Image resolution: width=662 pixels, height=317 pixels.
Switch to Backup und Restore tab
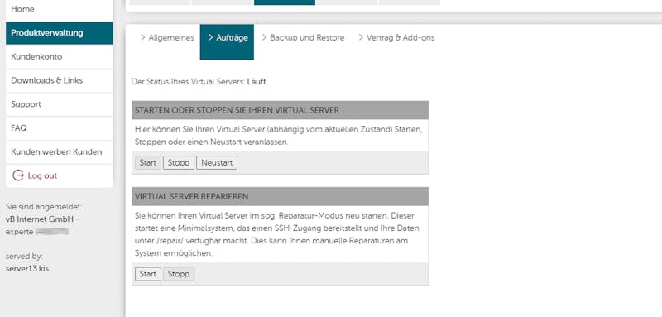coord(303,37)
